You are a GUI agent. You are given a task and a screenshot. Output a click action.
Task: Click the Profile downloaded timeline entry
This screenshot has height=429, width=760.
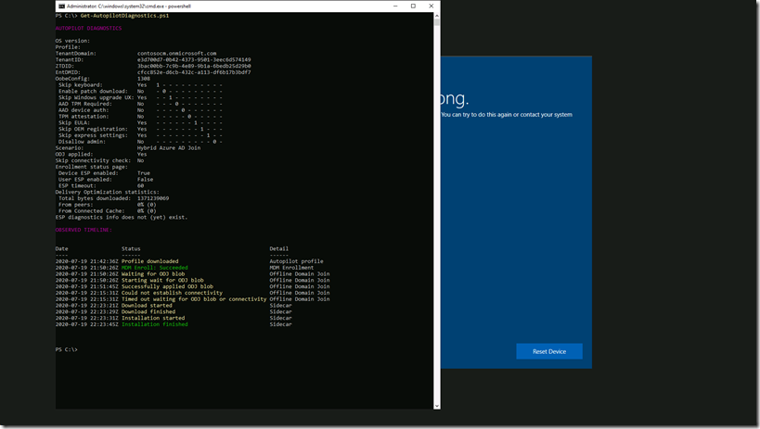coord(149,261)
